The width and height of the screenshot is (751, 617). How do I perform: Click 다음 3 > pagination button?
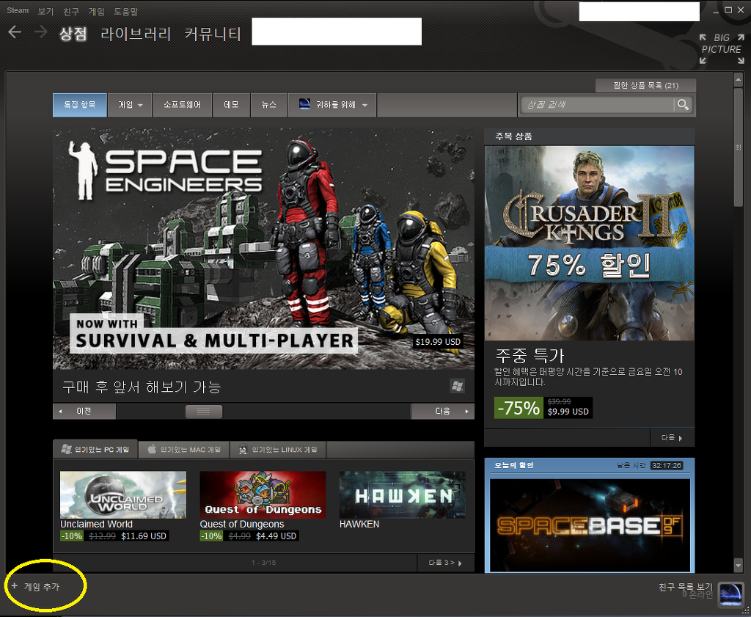[x=445, y=563]
